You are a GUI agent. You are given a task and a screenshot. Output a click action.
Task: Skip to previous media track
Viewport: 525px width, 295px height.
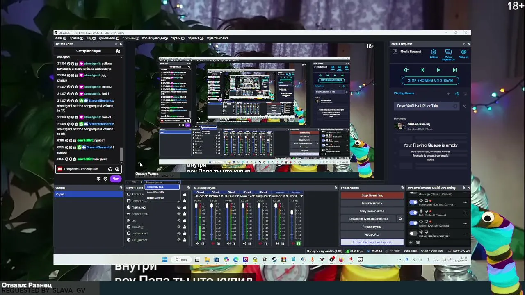[x=422, y=70]
